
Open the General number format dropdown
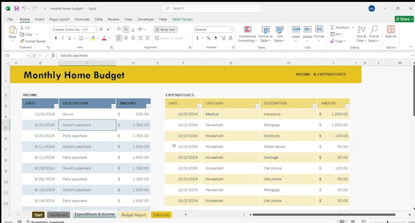pyautogui.click(x=231, y=30)
